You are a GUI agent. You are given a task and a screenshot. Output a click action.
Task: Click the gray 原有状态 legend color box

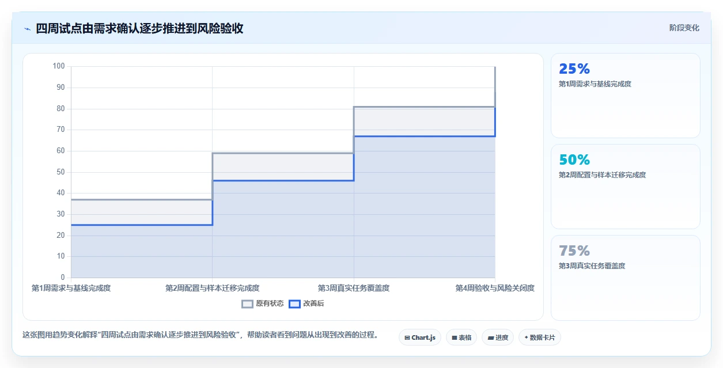coord(247,303)
